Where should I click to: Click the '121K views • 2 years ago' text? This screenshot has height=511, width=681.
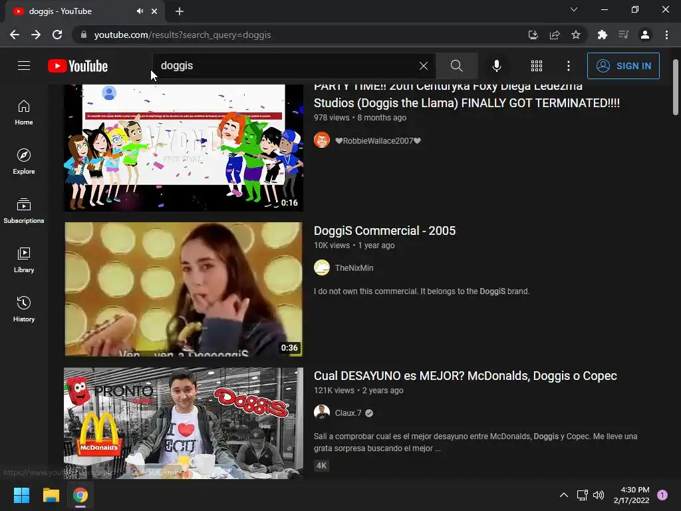pos(358,391)
